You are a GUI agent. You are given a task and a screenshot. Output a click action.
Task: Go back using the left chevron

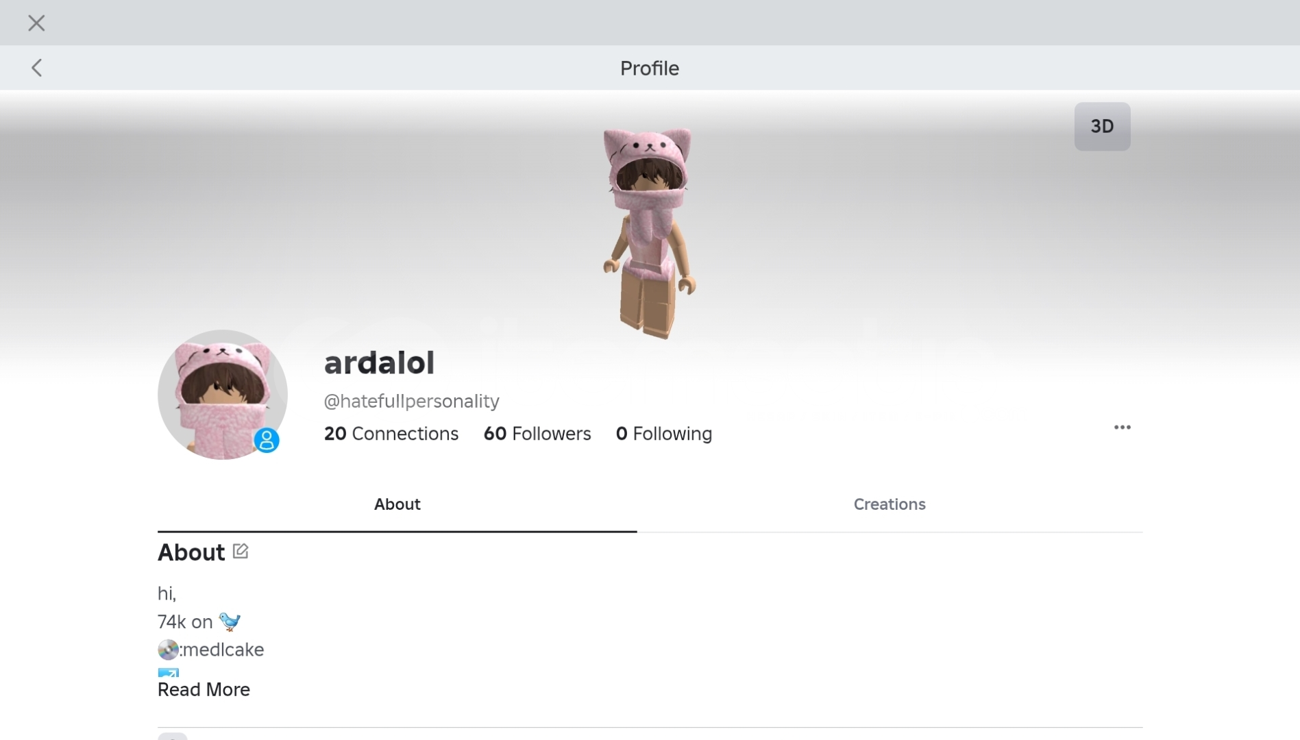click(x=37, y=68)
